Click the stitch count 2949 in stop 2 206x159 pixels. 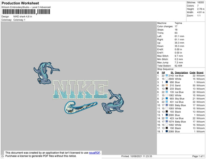[x=171, y=79]
